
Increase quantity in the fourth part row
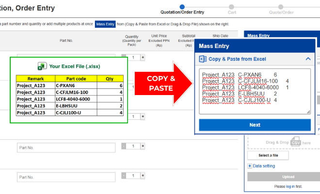(x=143, y=146)
